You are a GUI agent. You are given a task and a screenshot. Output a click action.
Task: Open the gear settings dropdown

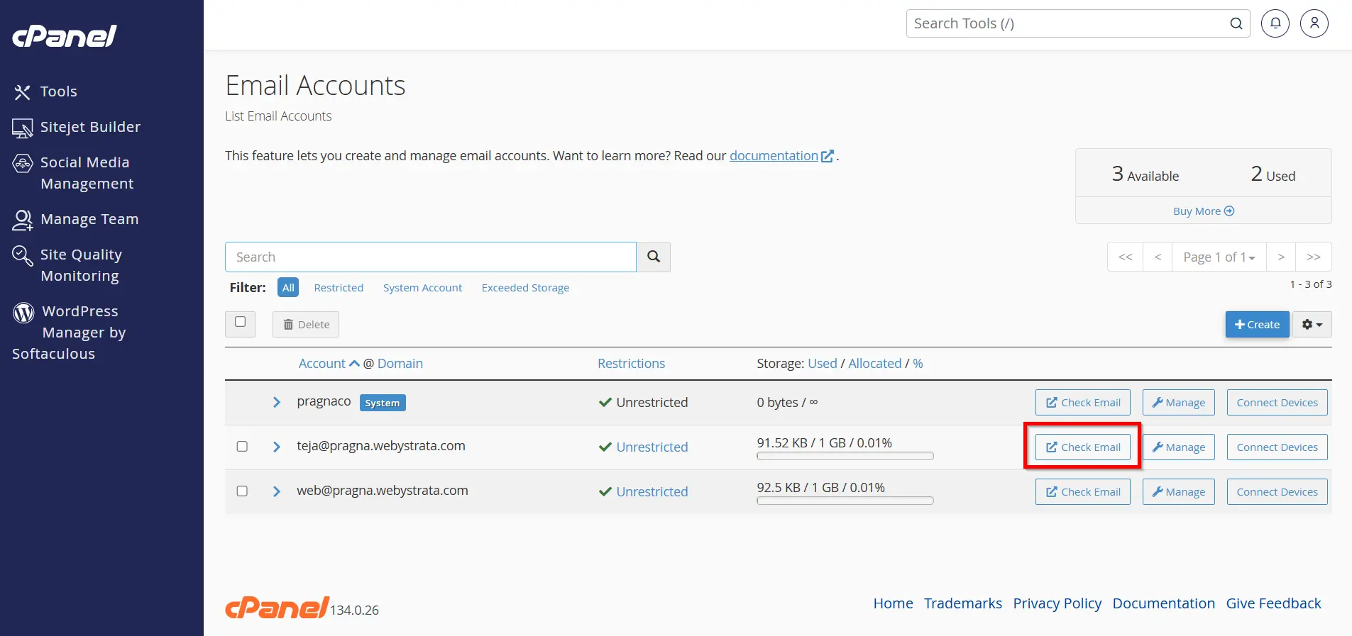tap(1312, 324)
